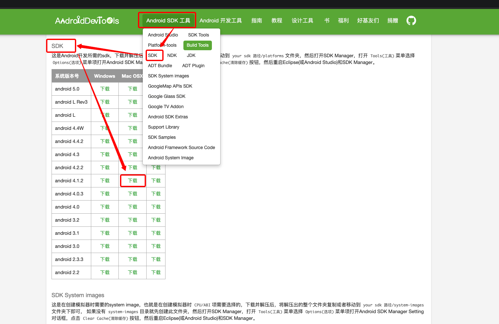Viewport: 499px width, 324px height.
Task: Download android 5.0 for Windows
Action: (x=105, y=89)
